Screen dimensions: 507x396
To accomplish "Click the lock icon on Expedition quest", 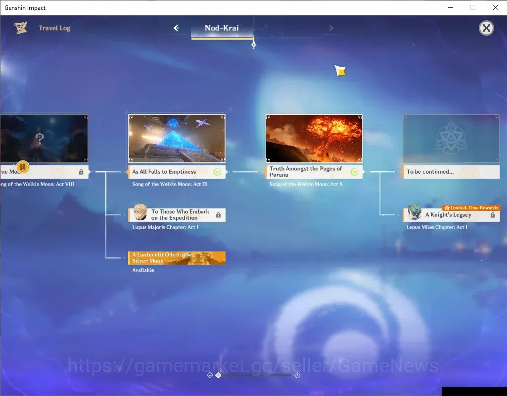I will coord(218,215).
